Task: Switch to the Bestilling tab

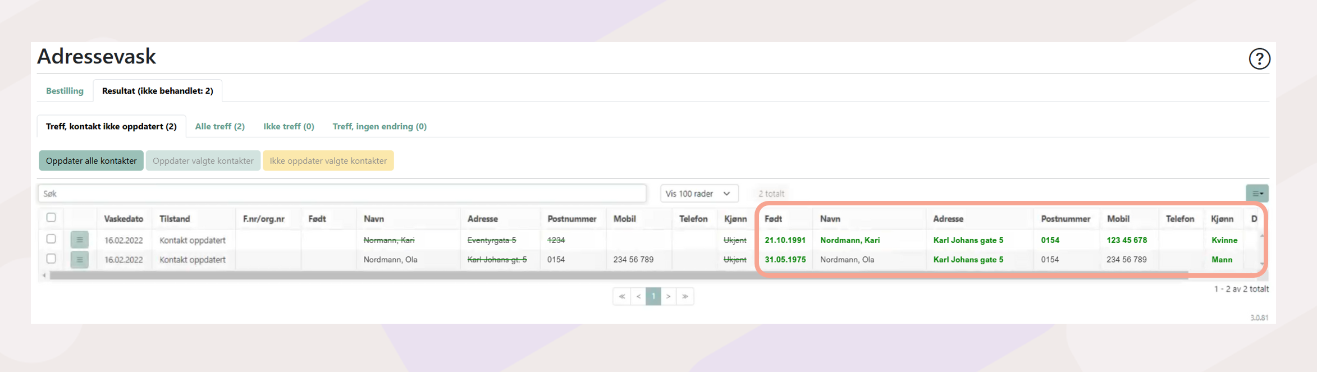Action: (65, 91)
